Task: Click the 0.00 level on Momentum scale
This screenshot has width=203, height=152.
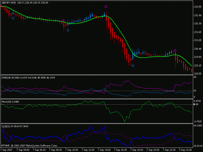Action: coord(196,104)
